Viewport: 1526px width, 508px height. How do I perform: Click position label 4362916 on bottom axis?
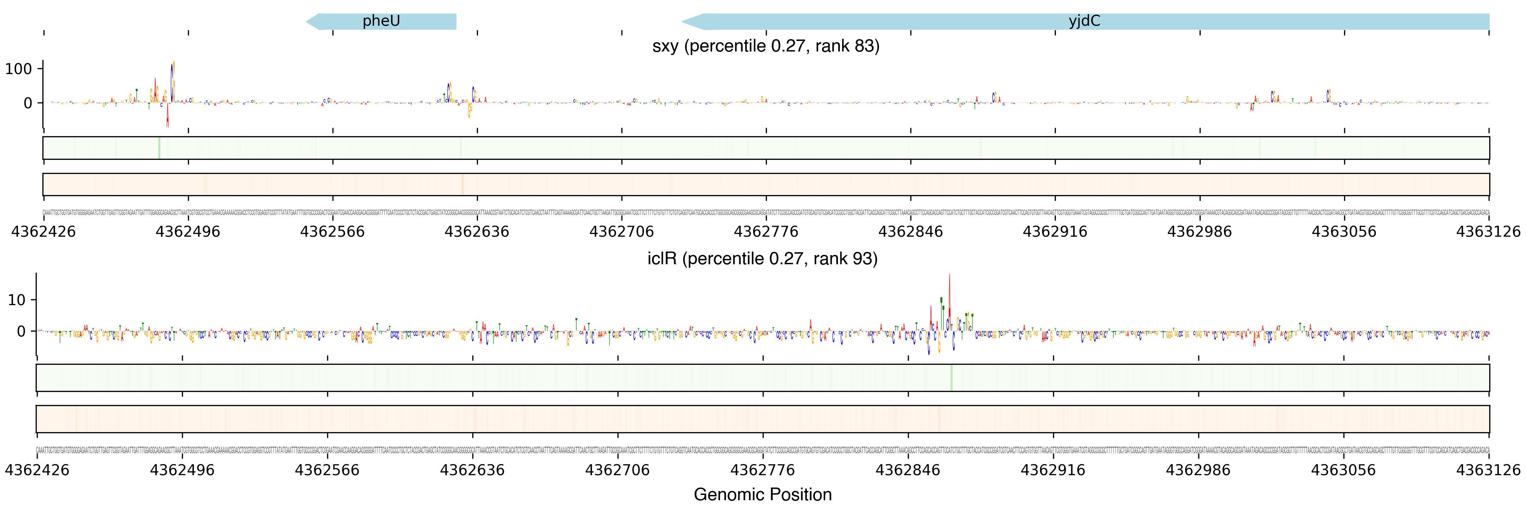coord(1053,470)
